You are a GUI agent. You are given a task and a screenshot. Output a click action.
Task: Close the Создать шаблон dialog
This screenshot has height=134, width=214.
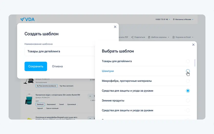[x=115, y=27]
